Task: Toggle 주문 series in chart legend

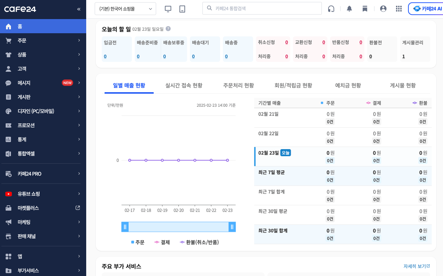Action: click(138, 242)
